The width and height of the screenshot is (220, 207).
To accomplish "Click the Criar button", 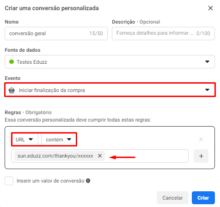I will click(x=203, y=198).
